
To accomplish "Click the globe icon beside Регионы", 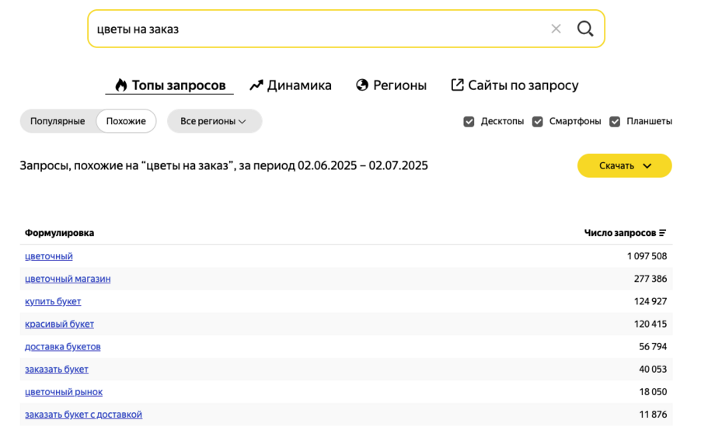I will 362,85.
